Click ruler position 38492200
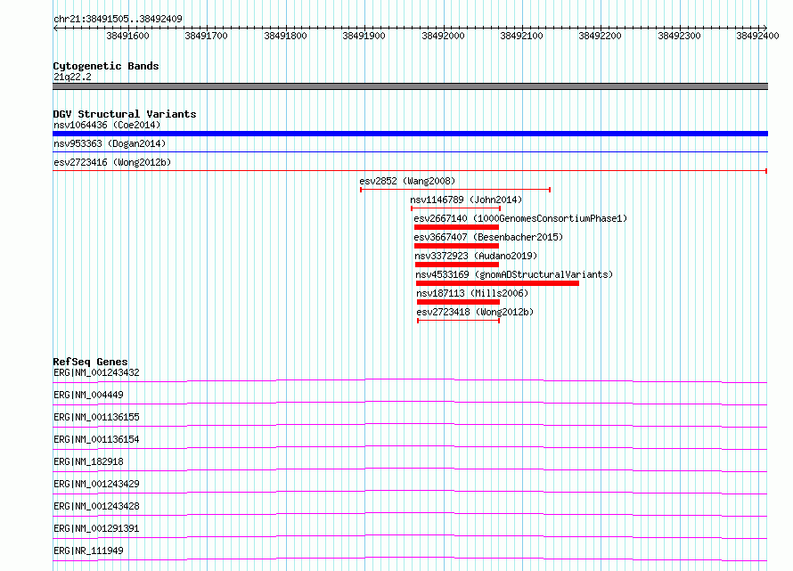This screenshot has width=793, height=571. 600,36
